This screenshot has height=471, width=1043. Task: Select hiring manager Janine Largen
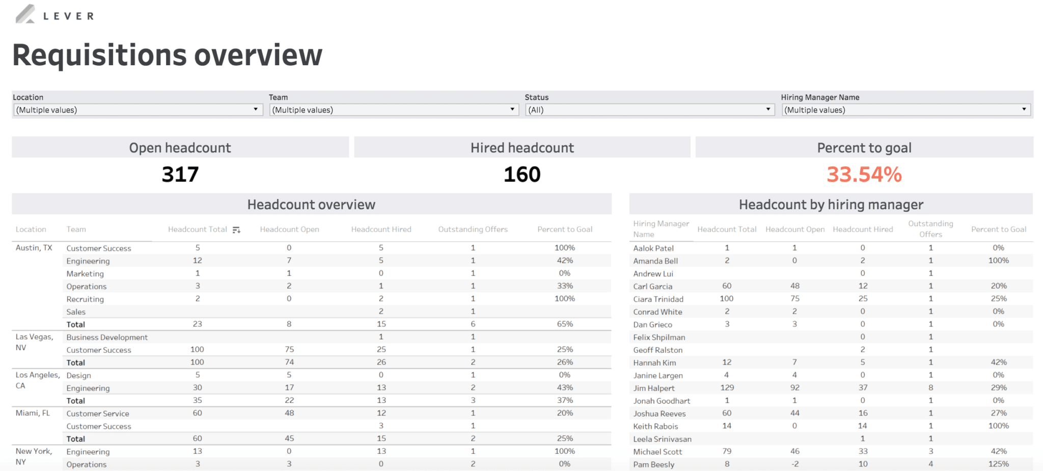[658, 375]
